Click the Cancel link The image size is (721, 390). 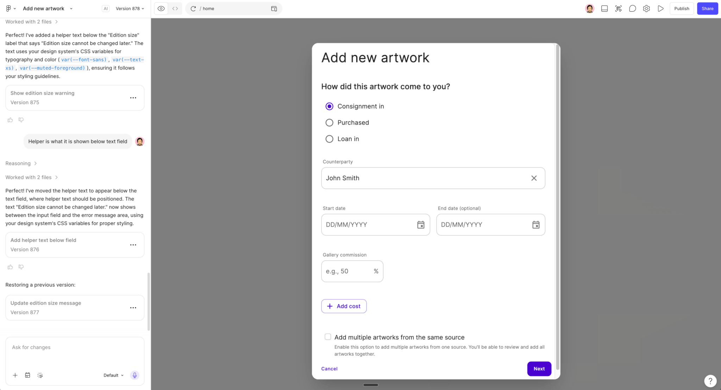(x=329, y=369)
